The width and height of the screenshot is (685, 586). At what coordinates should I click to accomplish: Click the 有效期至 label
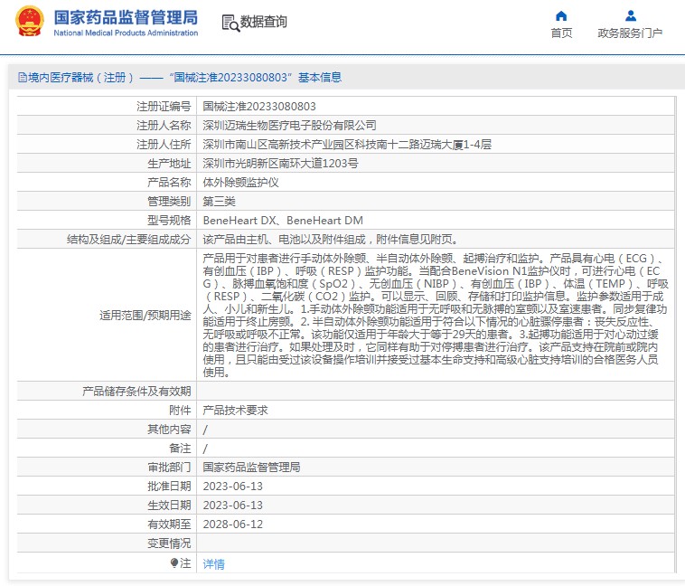pos(170,525)
